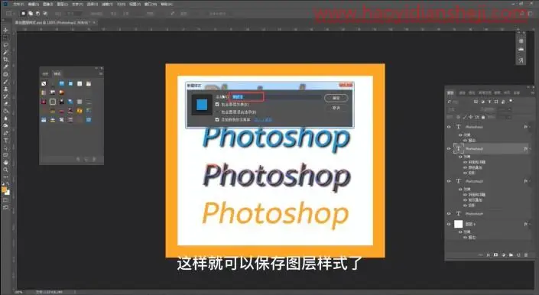Toggle 投影 visibility on selected layer
The width and height of the screenshot is (539, 295).
465,173
